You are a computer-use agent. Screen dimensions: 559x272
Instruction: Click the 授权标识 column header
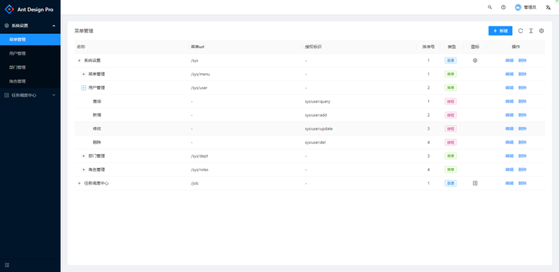coord(360,47)
